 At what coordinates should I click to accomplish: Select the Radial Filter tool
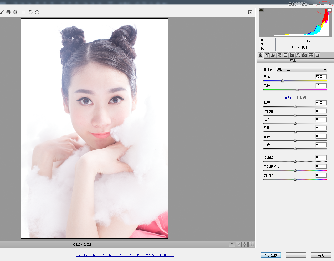15,12
